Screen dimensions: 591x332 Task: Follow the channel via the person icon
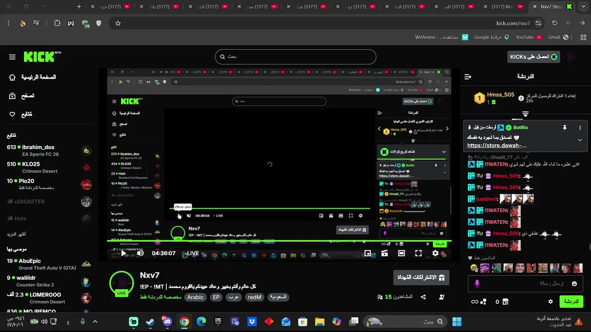point(441,297)
